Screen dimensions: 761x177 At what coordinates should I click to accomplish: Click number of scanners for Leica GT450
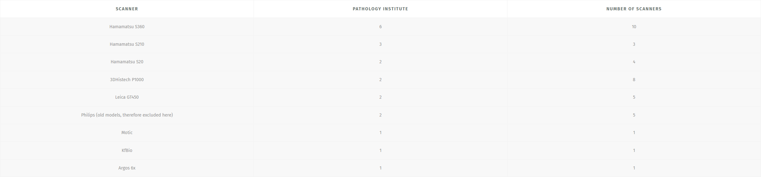click(634, 97)
